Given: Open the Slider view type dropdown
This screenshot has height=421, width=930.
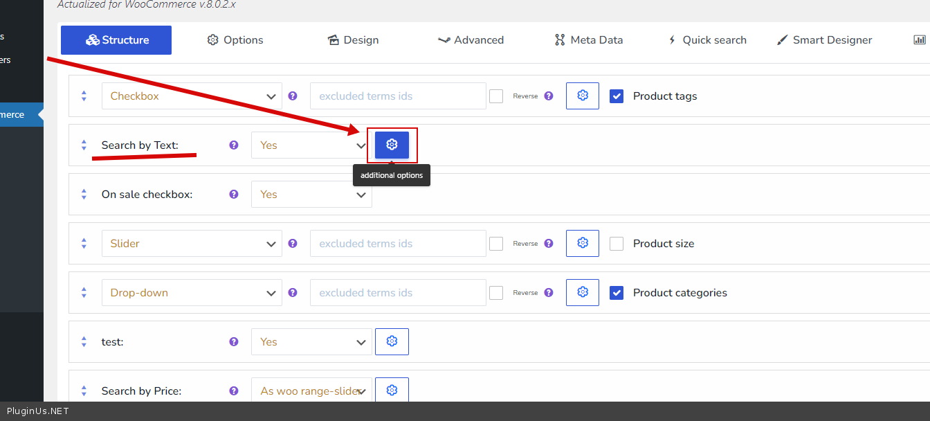Looking at the screenshot, I should coord(192,244).
